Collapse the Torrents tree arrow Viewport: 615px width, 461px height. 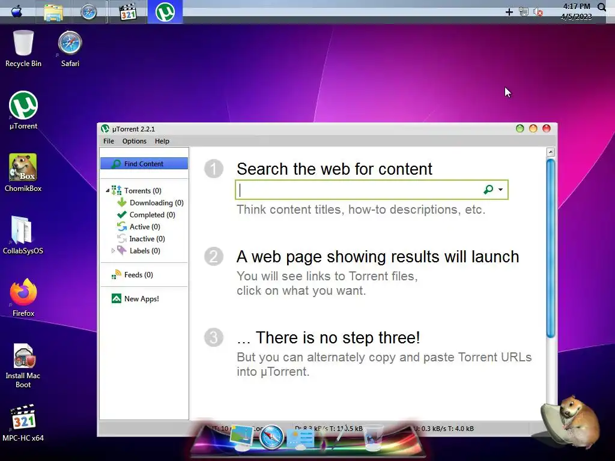pos(108,190)
